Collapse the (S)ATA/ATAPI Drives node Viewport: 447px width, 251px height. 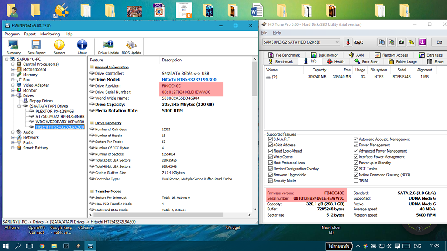pos(19,106)
